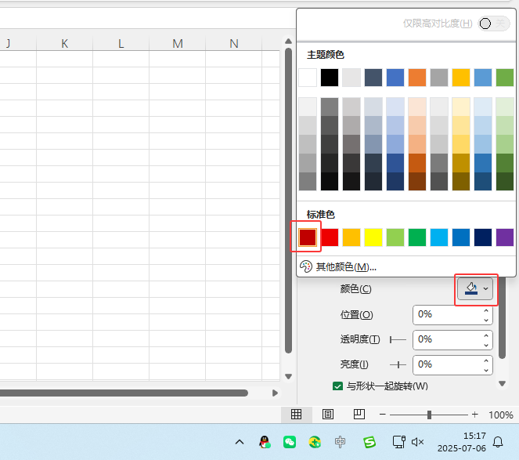Increase the transparency (透明度) value
The height and width of the screenshot is (460, 519).
[486, 335]
